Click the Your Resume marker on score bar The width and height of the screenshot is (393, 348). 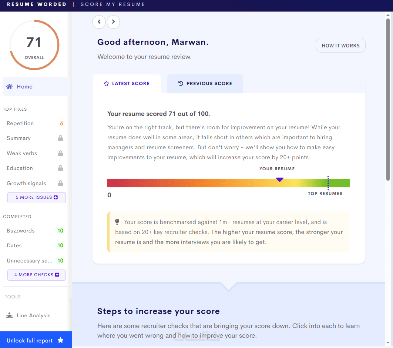(280, 180)
